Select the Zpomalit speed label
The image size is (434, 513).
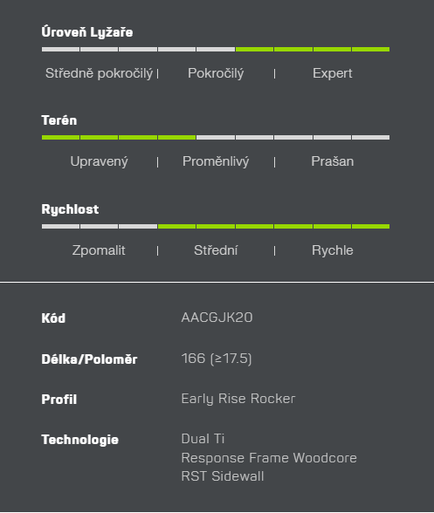pyautogui.click(x=99, y=250)
